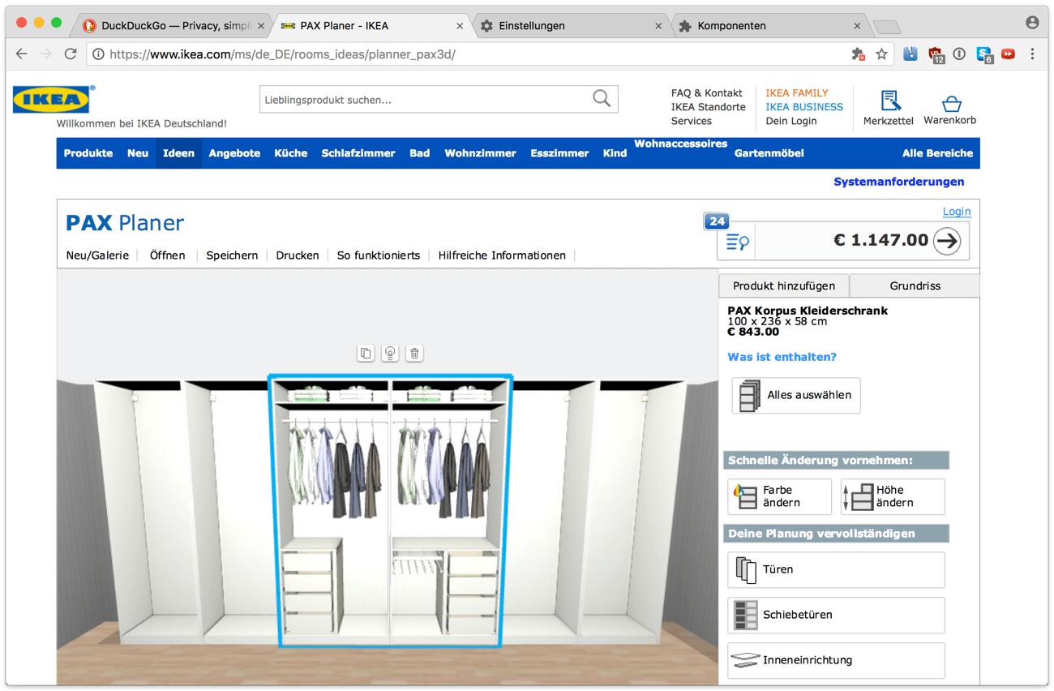Click the red YouTube extension icon

[1008, 54]
